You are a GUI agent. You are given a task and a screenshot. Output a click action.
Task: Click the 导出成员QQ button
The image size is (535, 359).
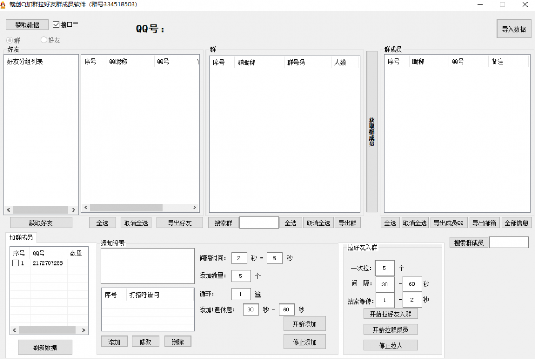pyautogui.click(x=448, y=223)
